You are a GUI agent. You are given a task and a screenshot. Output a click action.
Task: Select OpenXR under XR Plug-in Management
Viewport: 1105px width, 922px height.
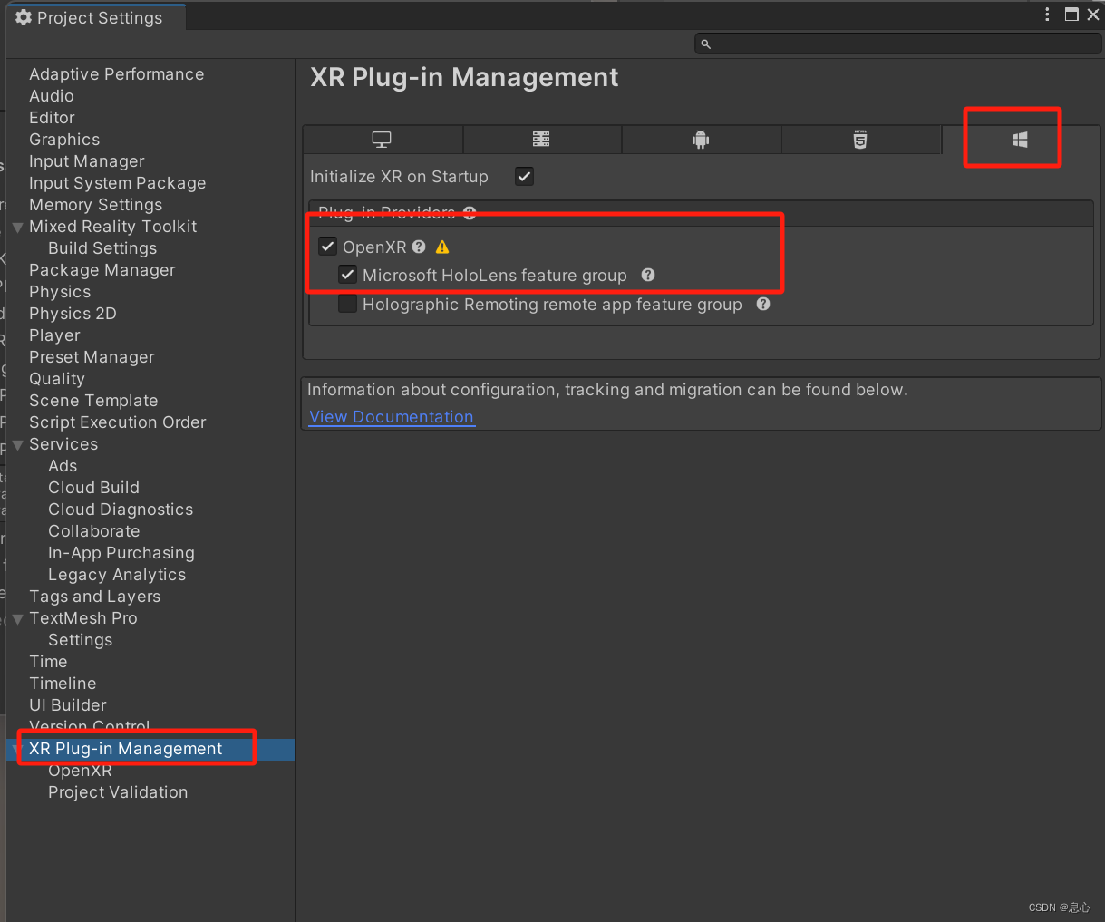[x=80, y=770]
